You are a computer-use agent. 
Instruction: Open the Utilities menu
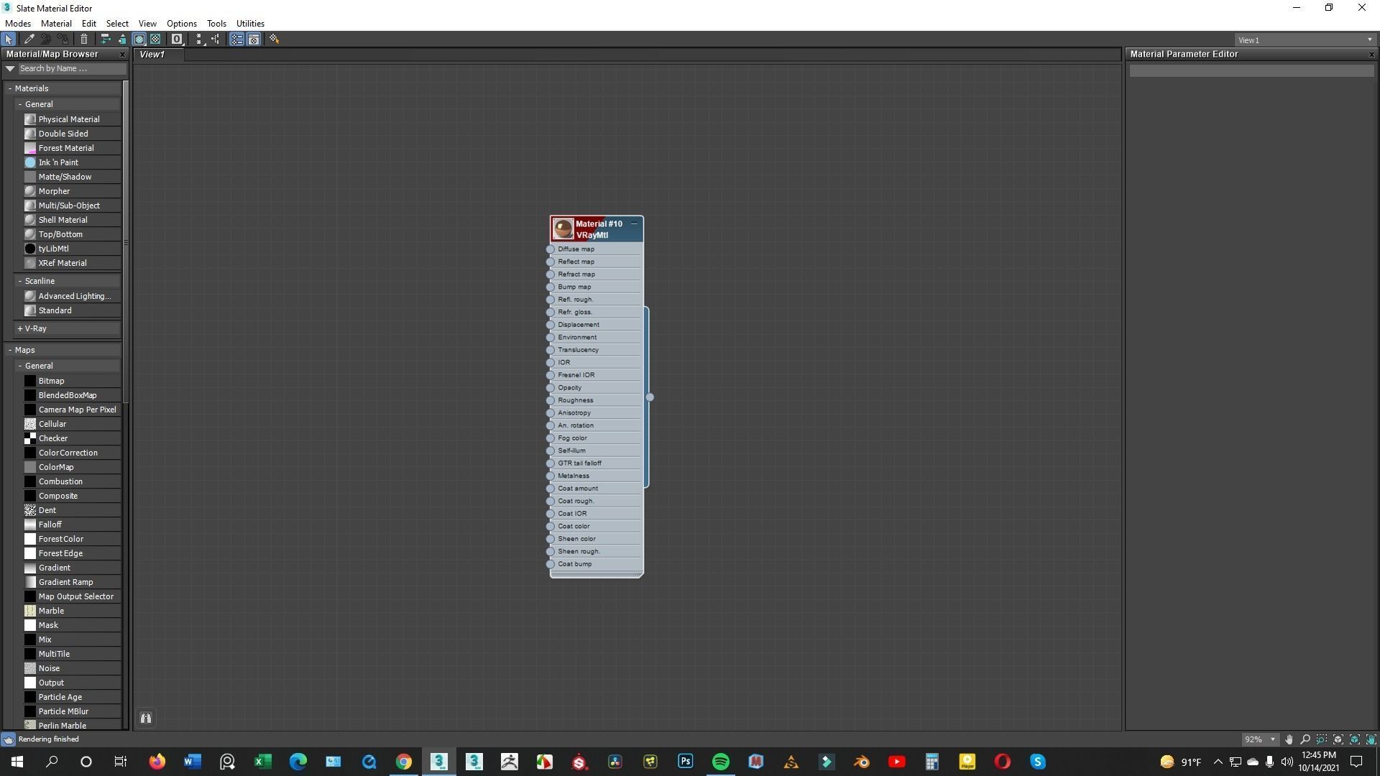(x=250, y=24)
